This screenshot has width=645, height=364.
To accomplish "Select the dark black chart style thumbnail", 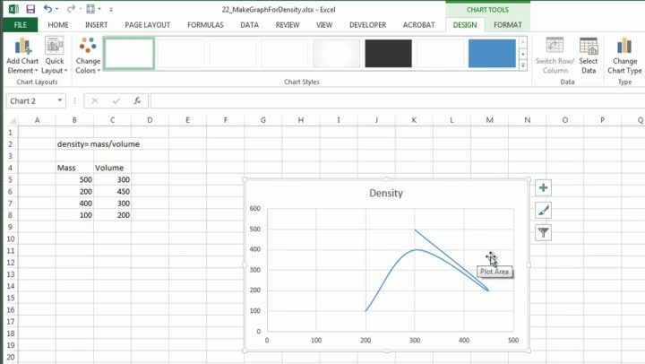I will point(388,53).
